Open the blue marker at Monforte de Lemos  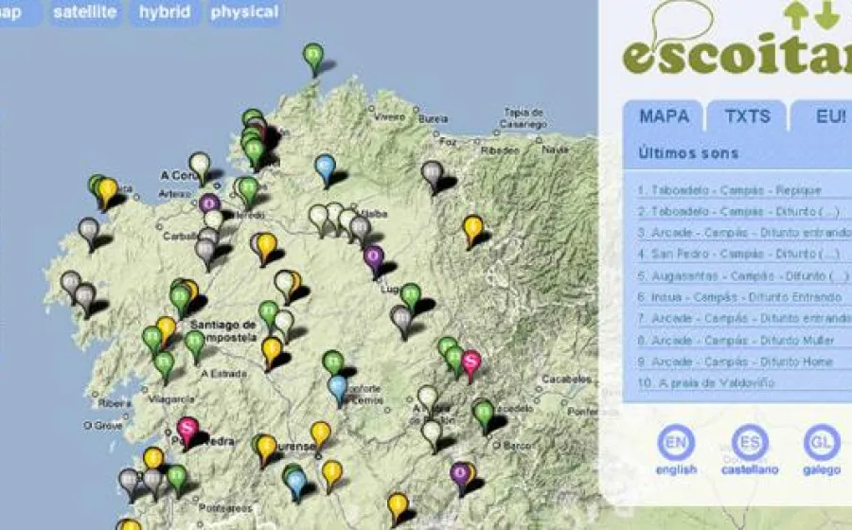(337, 391)
